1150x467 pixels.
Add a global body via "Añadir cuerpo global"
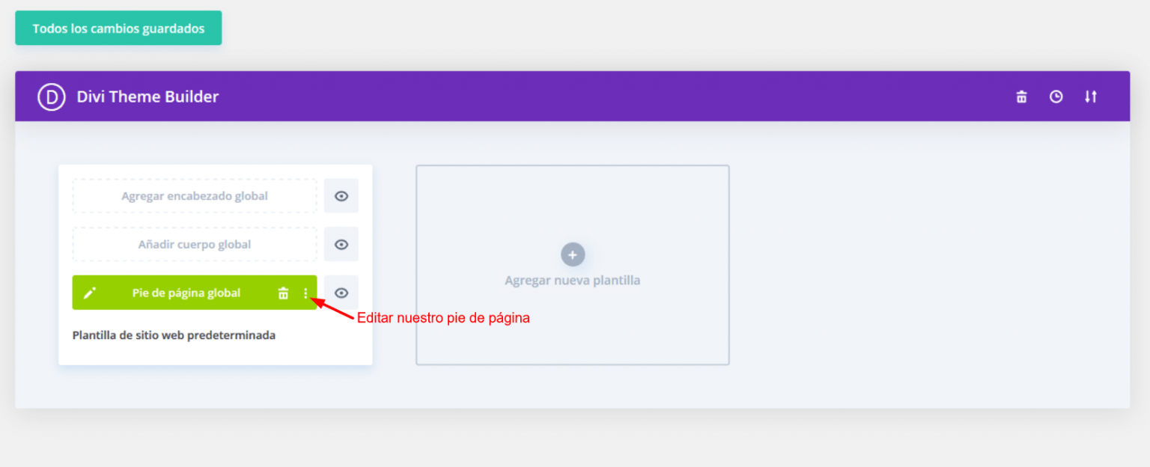tap(195, 245)
